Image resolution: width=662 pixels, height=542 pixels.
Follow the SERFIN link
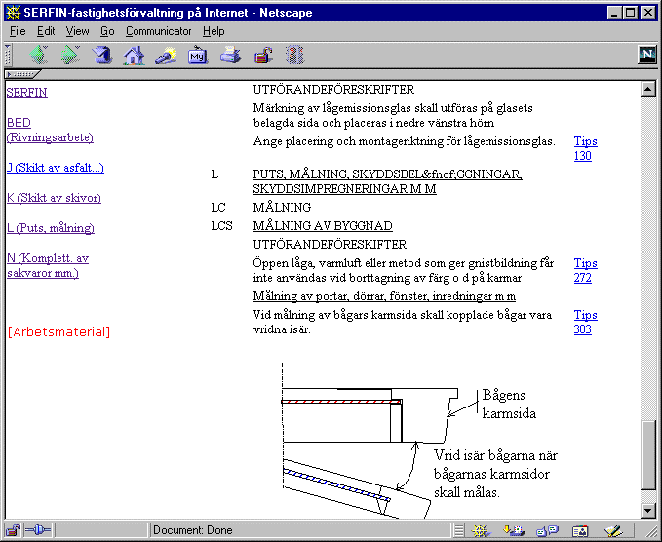(x=27, y=93)
